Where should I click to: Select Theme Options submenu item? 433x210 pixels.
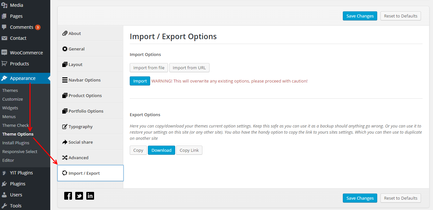18,134
